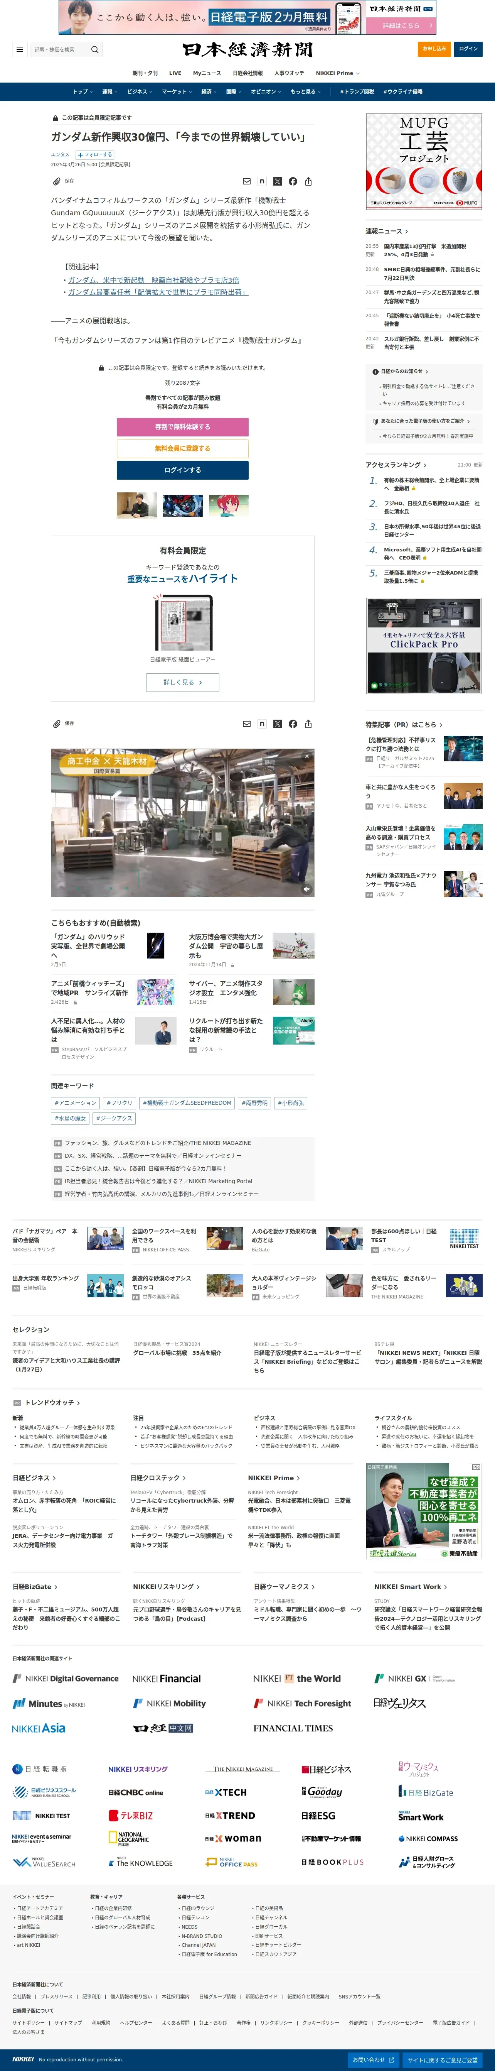
Task: Click the X share icon above the video
Action: 277,724
